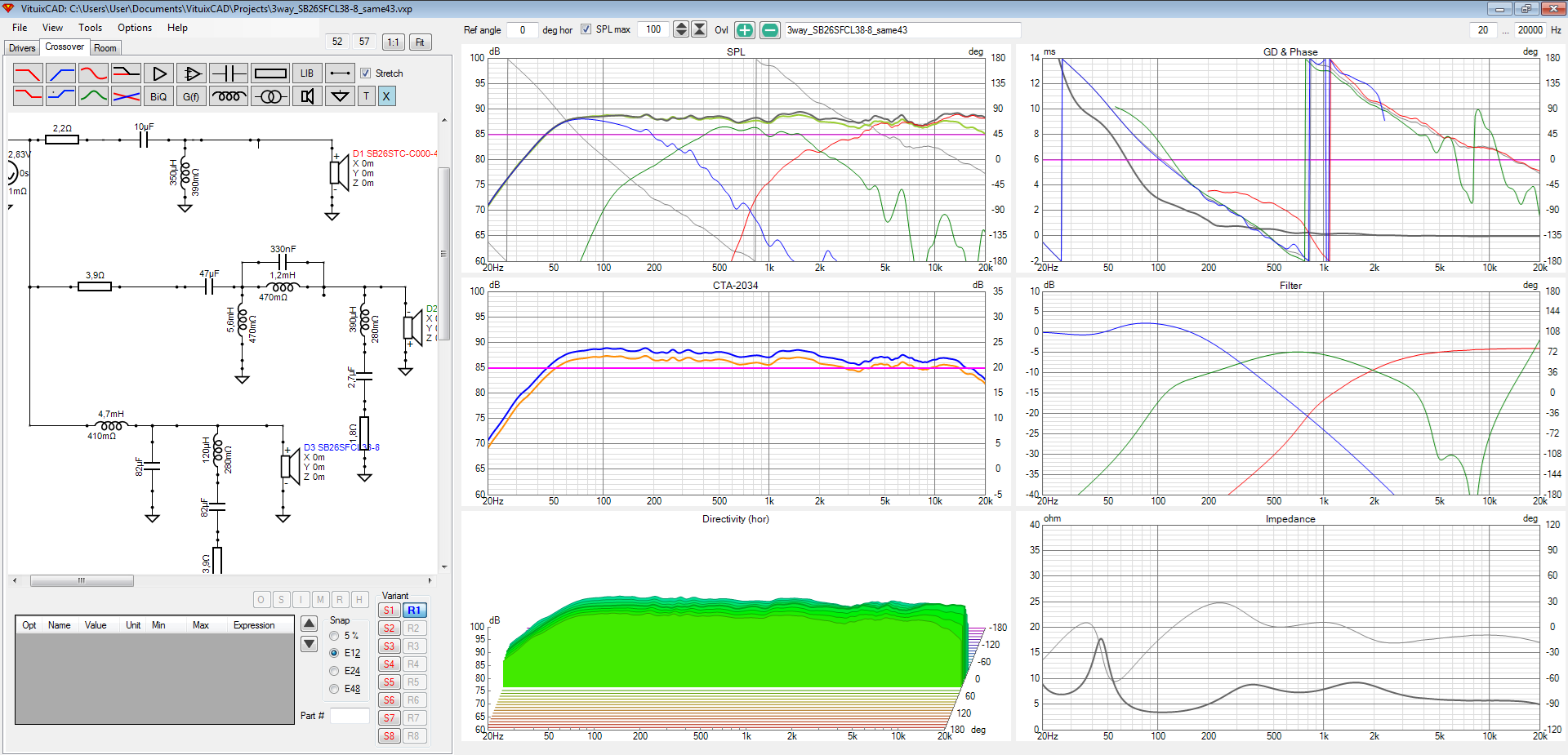Click the SPL max value field
Image resolution: width=1568 pixels, height=755 pixels.
click(653, 29)
